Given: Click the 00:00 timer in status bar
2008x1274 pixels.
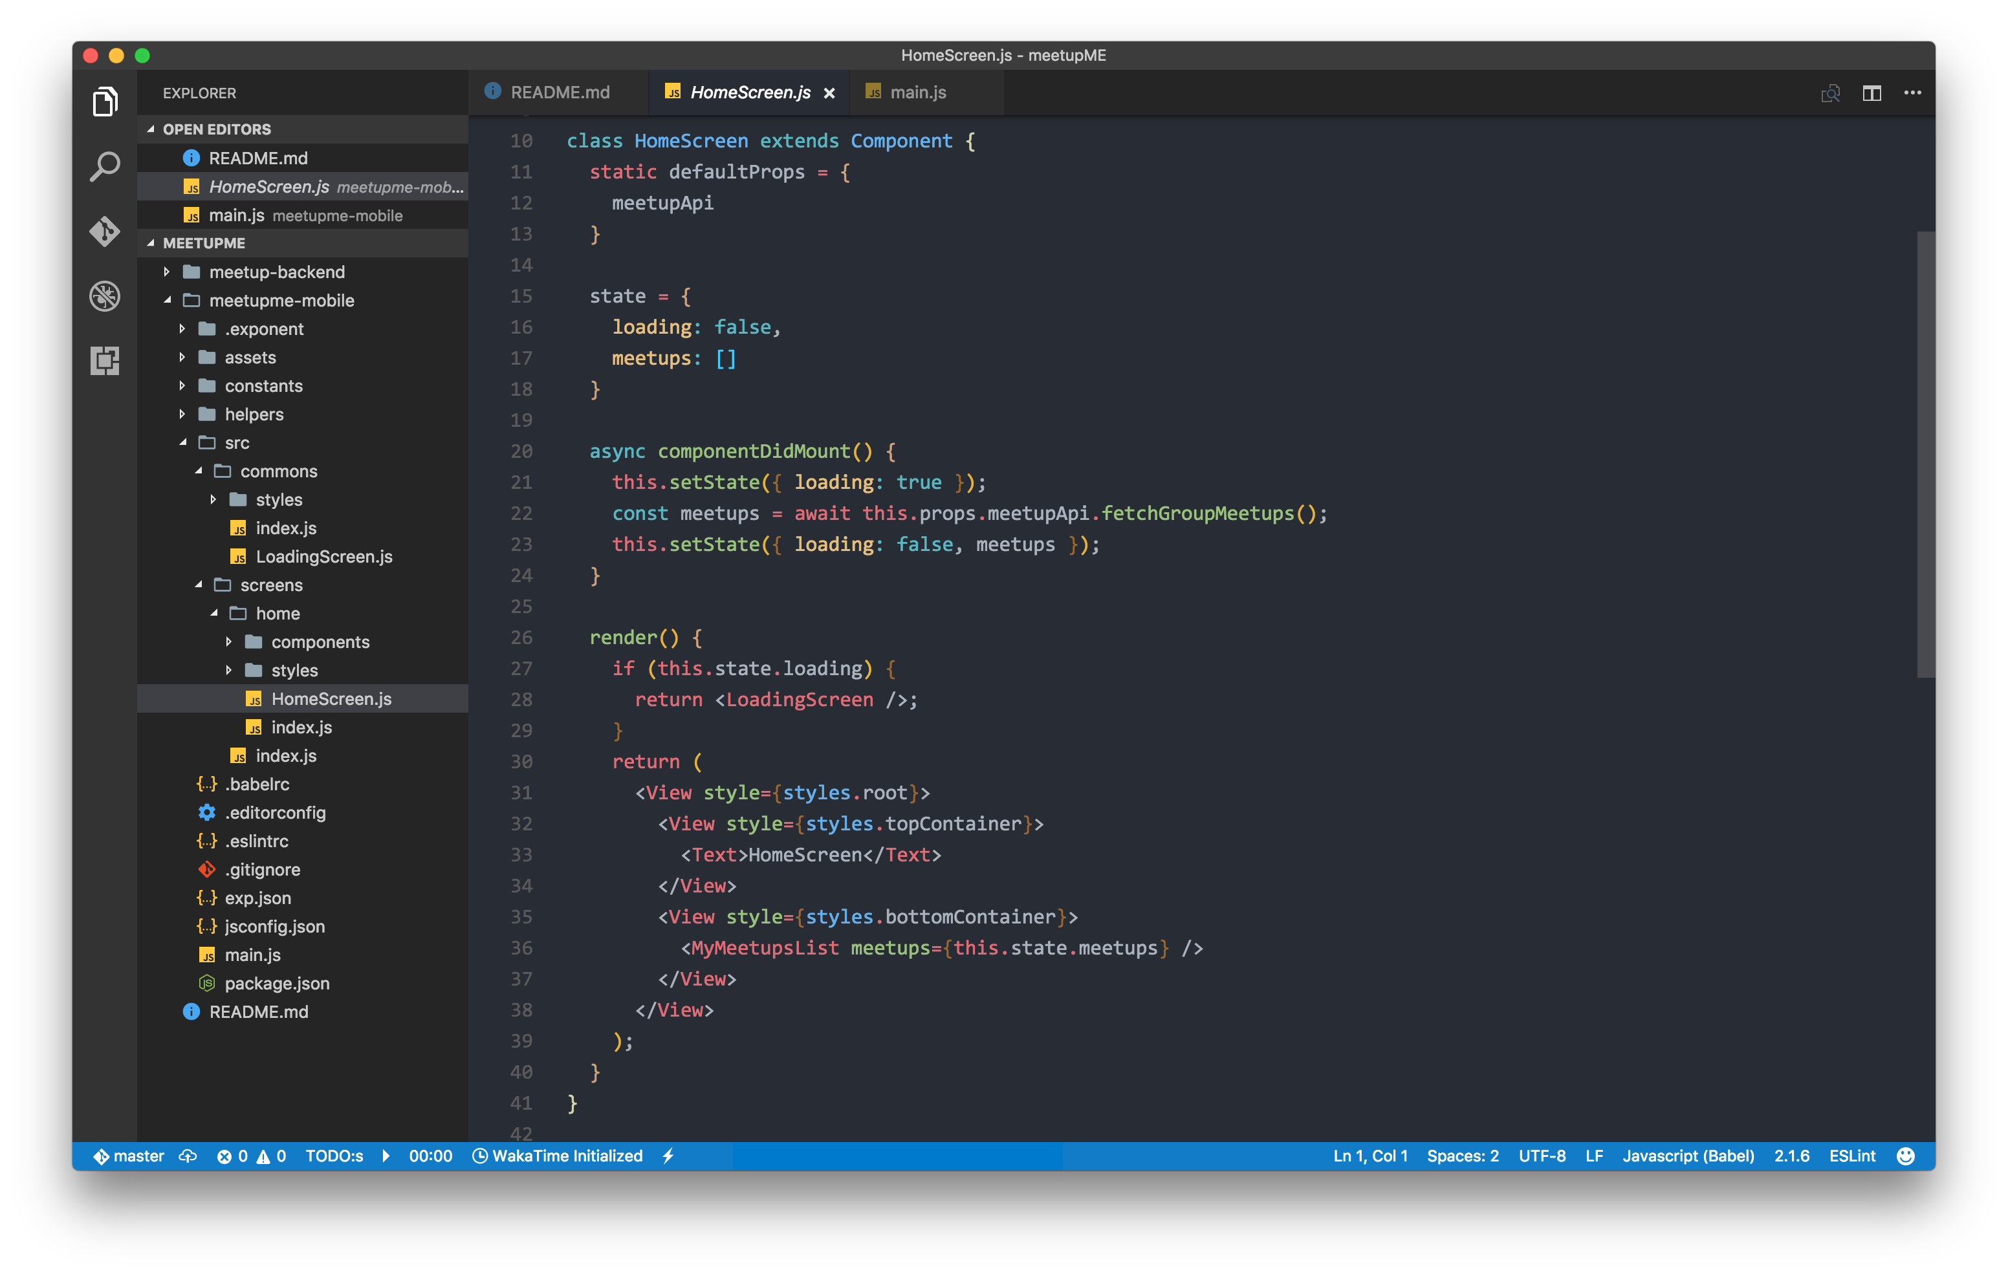Looking at the screenshot, I should tap(430, 1156).
